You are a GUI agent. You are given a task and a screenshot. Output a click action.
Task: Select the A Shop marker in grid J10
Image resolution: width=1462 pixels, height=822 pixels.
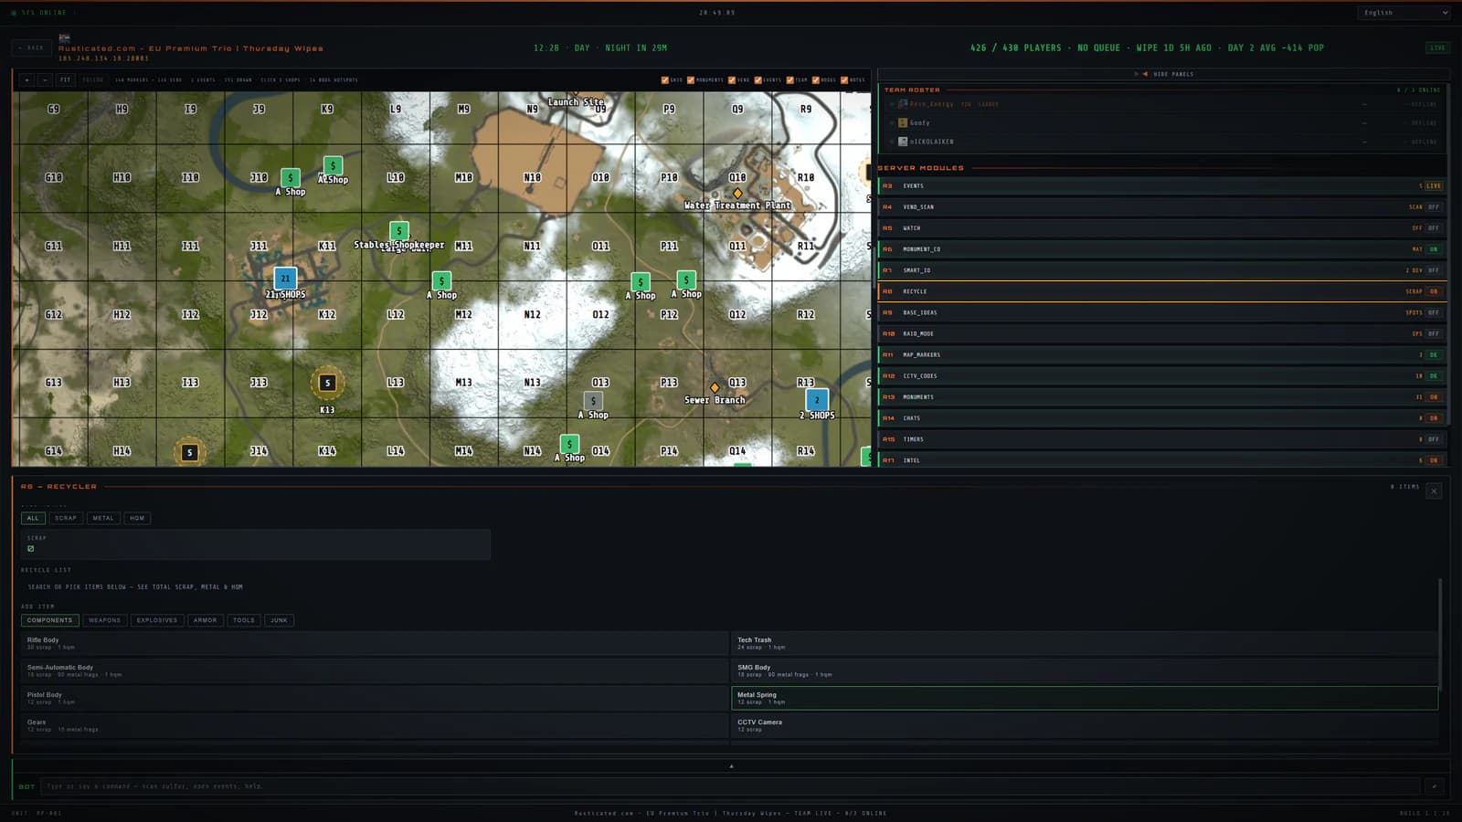click(x=291, y=178)
